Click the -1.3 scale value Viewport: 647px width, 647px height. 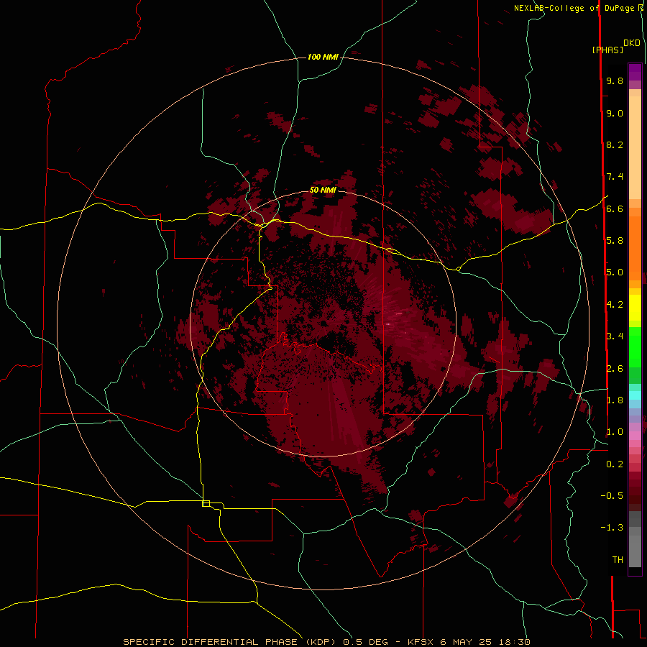pyautogui.click(x=612, y=528)
